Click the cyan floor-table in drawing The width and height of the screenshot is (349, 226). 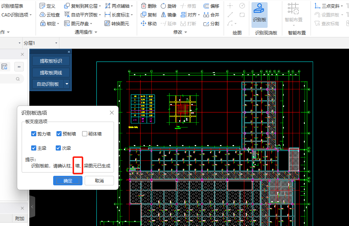coord(143,109)
